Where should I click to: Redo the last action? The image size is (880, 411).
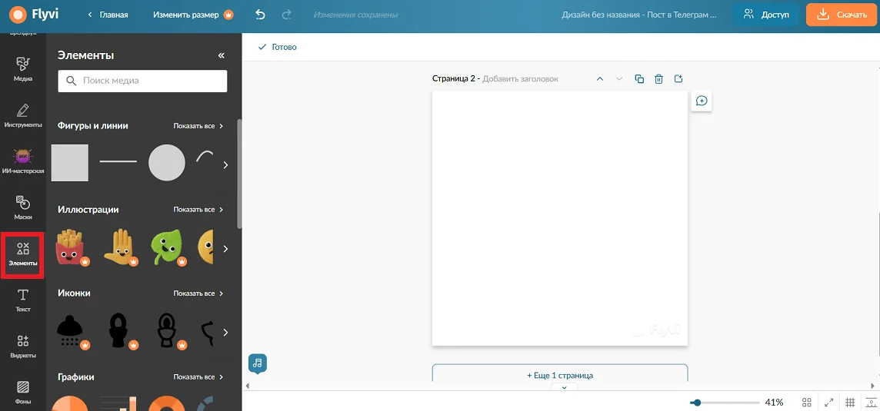click(x=287, y=15)
